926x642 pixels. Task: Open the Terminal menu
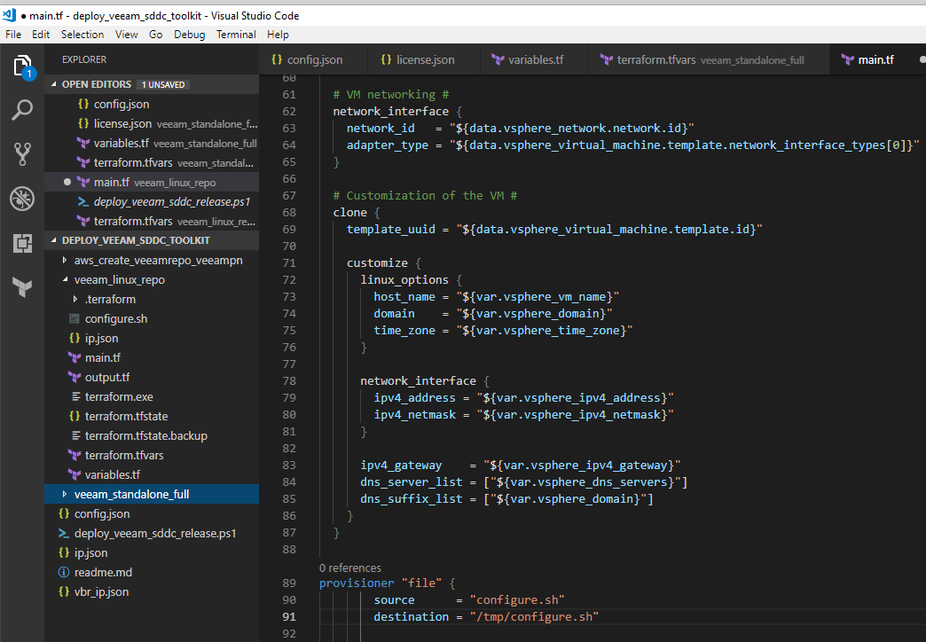pyautogui.click(x=236, y=35)
